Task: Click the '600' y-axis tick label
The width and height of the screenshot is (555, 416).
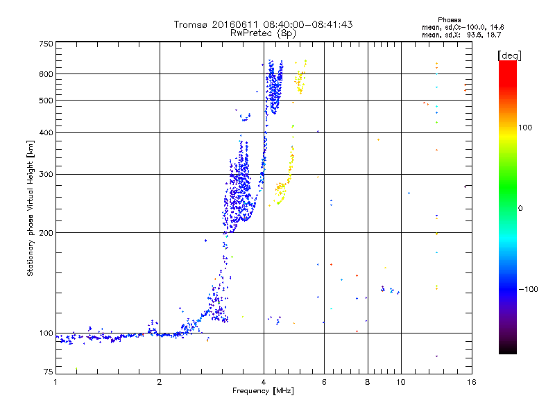Action: click(x=46, y=74)
